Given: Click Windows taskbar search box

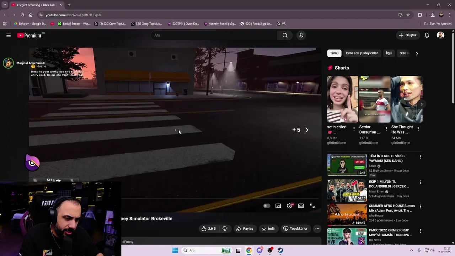Looking at the screenshot, I should coord(207,250).
